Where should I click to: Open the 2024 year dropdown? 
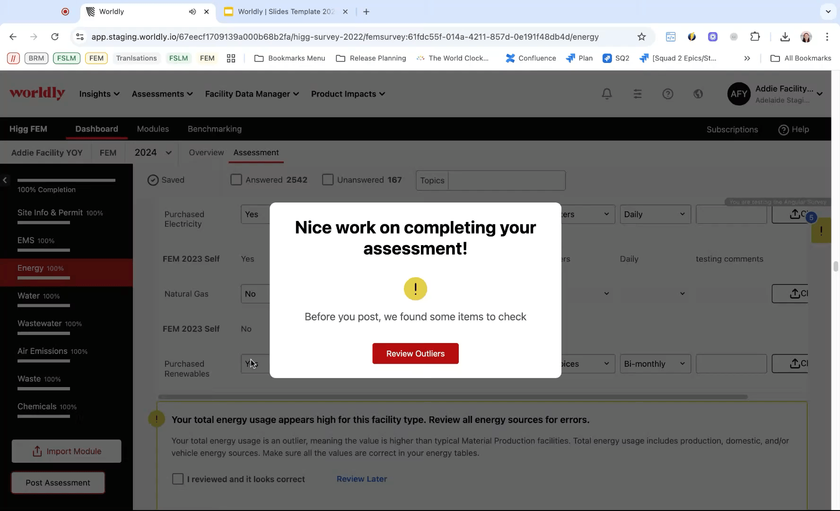click(x=152, y=152)
